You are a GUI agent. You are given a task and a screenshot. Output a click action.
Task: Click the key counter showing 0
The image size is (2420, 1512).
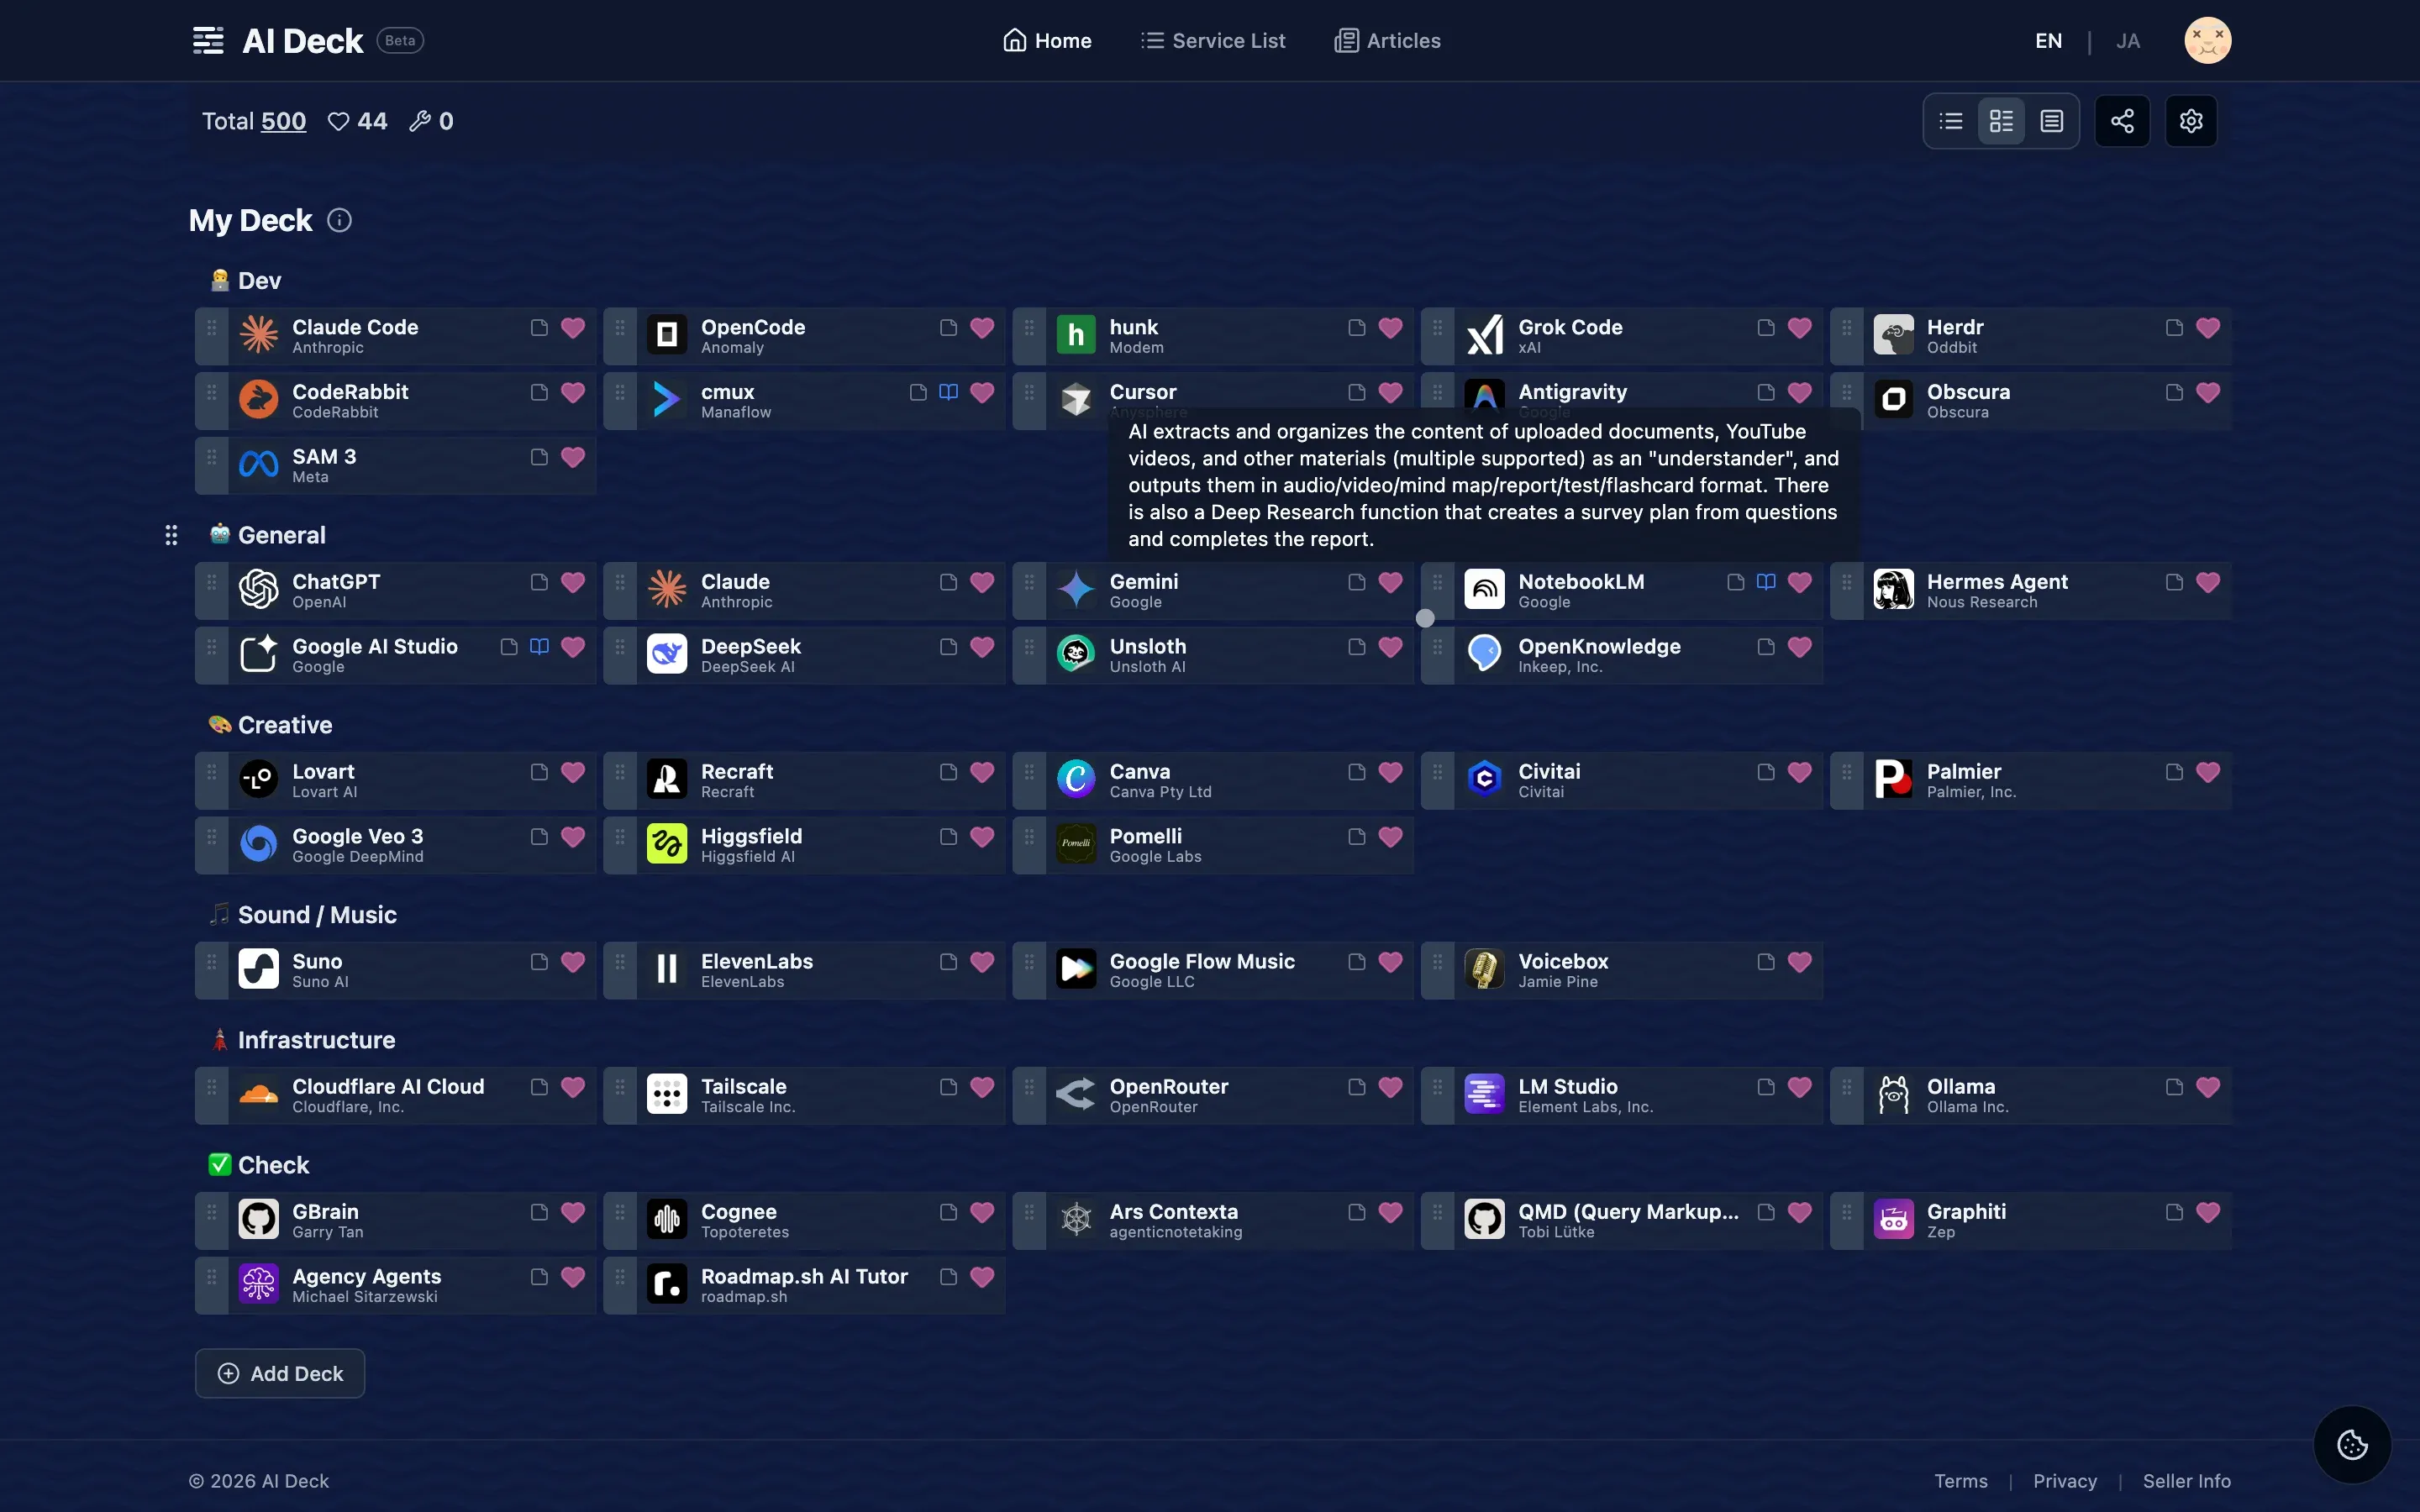(x=431, y=121)
